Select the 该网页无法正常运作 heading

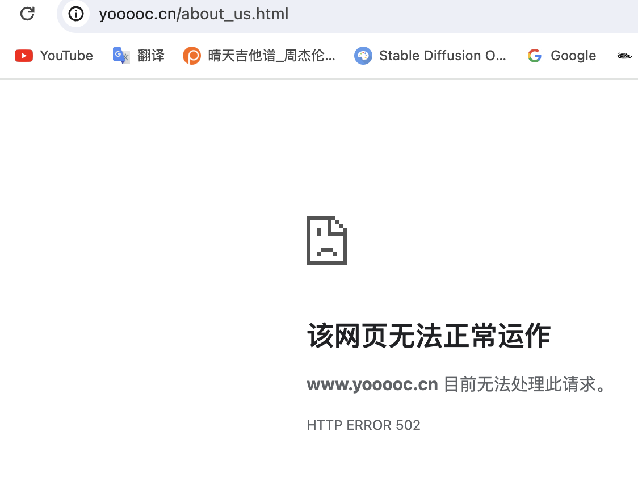pyautogui.click(x=429, y=336)
